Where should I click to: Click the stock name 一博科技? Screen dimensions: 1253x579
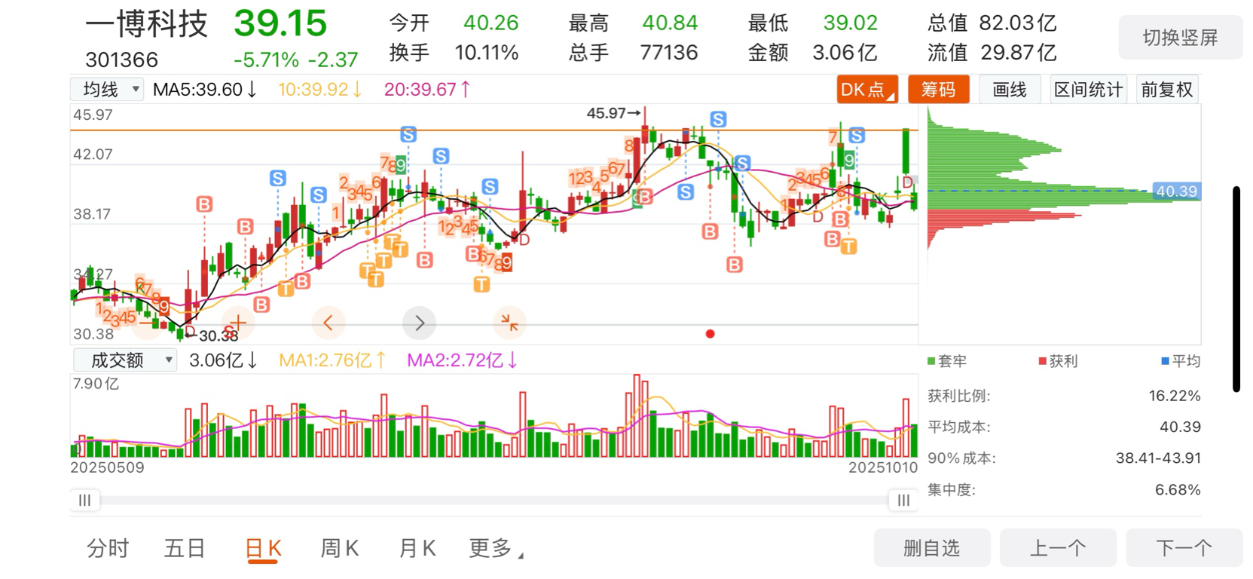click(146, 24)
